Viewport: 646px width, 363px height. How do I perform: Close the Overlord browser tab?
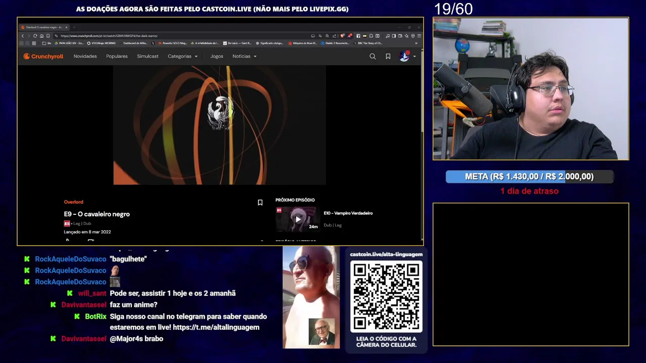66,27
